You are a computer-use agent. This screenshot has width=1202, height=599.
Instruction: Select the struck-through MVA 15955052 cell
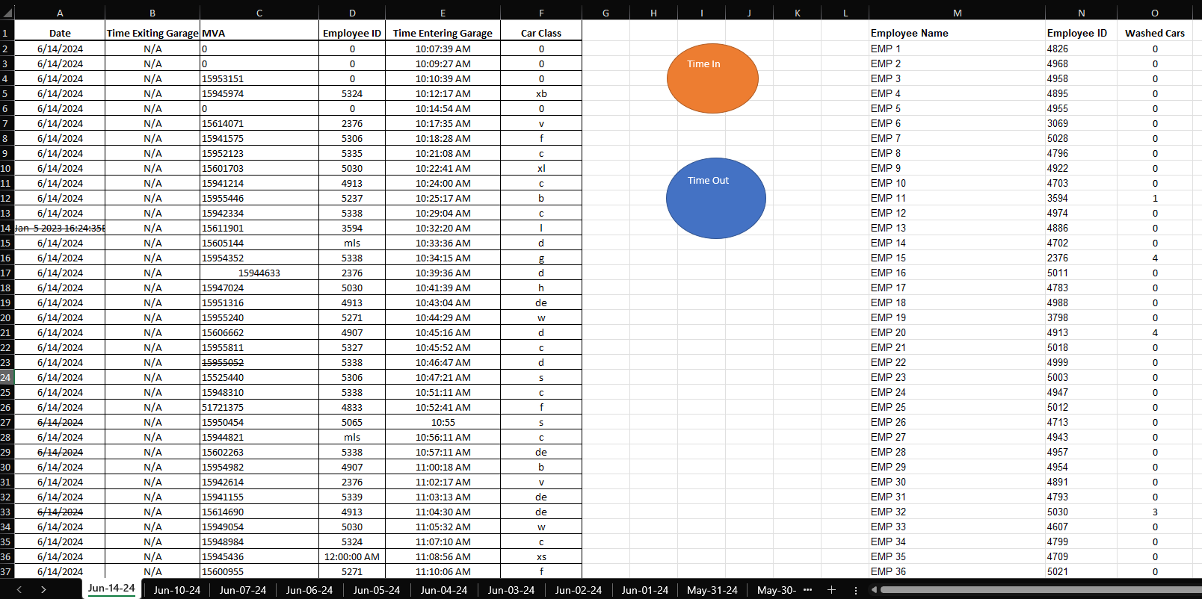pyautogui.click(x=259, y=362)
